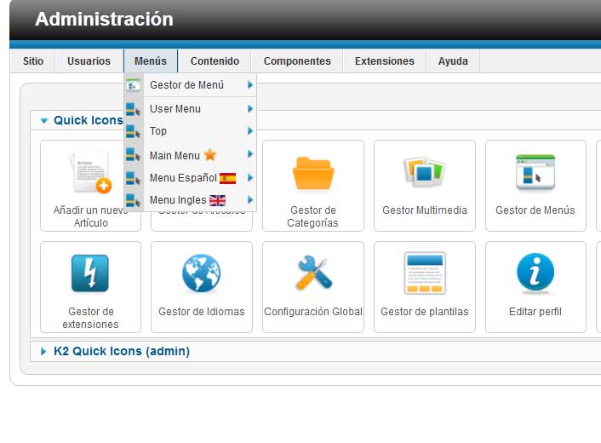Click the K2 Quick Icons (admin) title

(x=122, y=351)
